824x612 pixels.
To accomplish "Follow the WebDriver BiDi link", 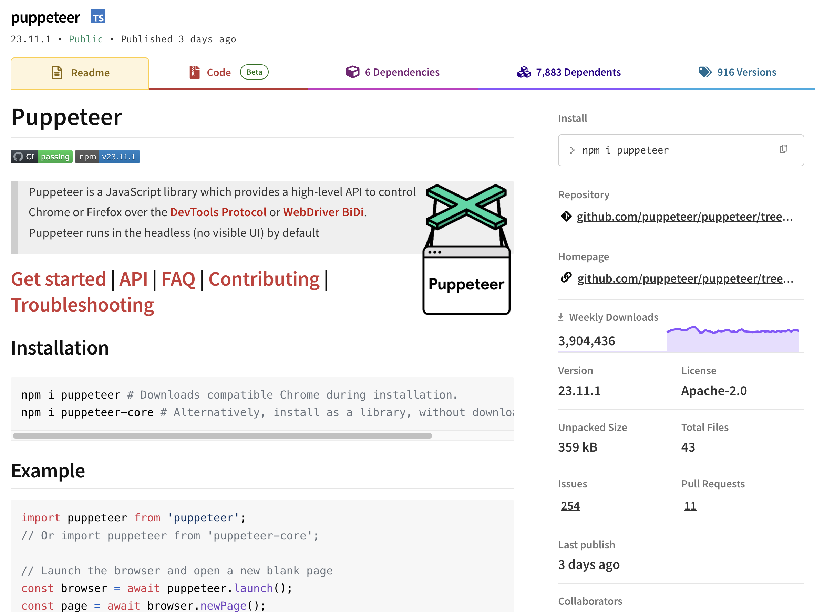I will point(323,212).
